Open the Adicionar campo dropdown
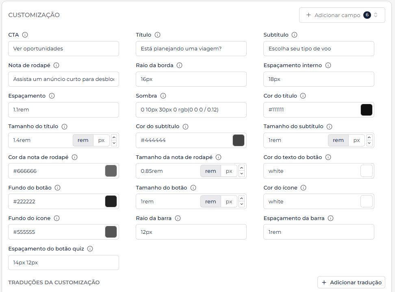The width and height of the screenshot is (395, 292). pos(342,15)
